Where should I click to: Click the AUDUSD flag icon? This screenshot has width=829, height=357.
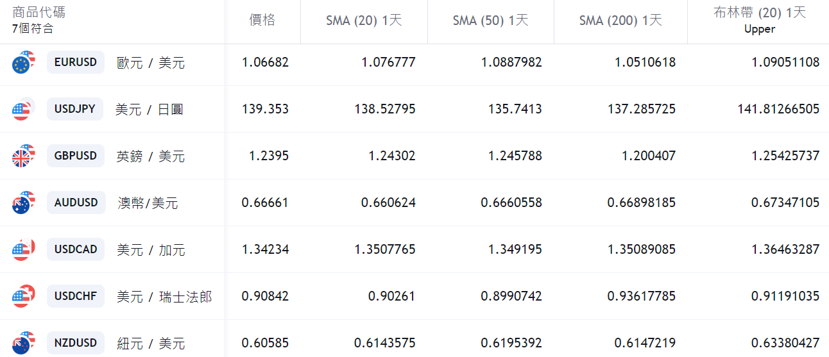23,203
